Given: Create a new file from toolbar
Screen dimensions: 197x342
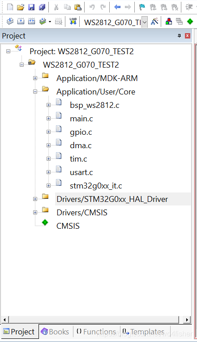Looking at the screenshot, I should click(x=10, y=7).
